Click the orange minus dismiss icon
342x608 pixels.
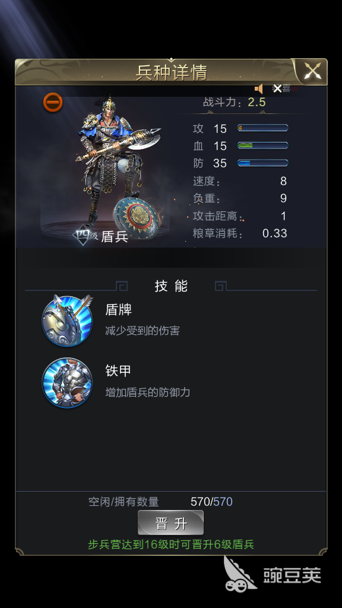coord(53,102)
